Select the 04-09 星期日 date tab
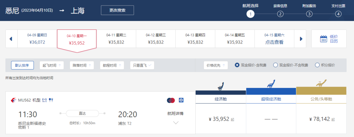The height and width of the screenshot is (137, 354). 37,39
